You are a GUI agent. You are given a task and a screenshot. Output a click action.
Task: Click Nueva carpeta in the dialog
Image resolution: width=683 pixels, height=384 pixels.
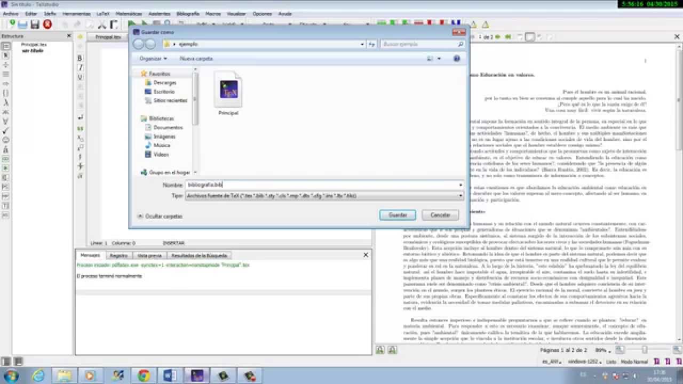pos(196,58)
